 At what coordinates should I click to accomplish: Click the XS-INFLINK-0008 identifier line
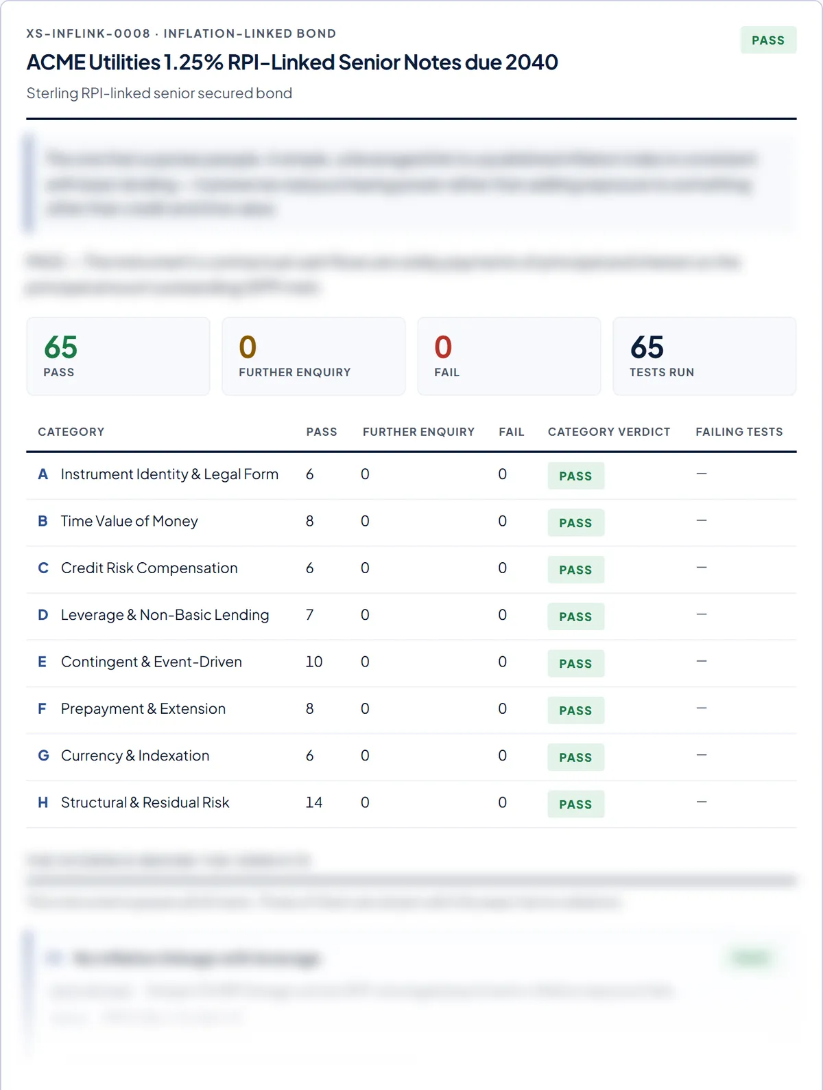pos(181,34)
